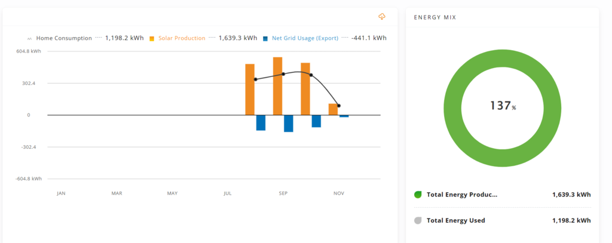This screenshot has width=612, height=243.
Task: Toggle the Solar Production series label
Action: pos(182,38)
